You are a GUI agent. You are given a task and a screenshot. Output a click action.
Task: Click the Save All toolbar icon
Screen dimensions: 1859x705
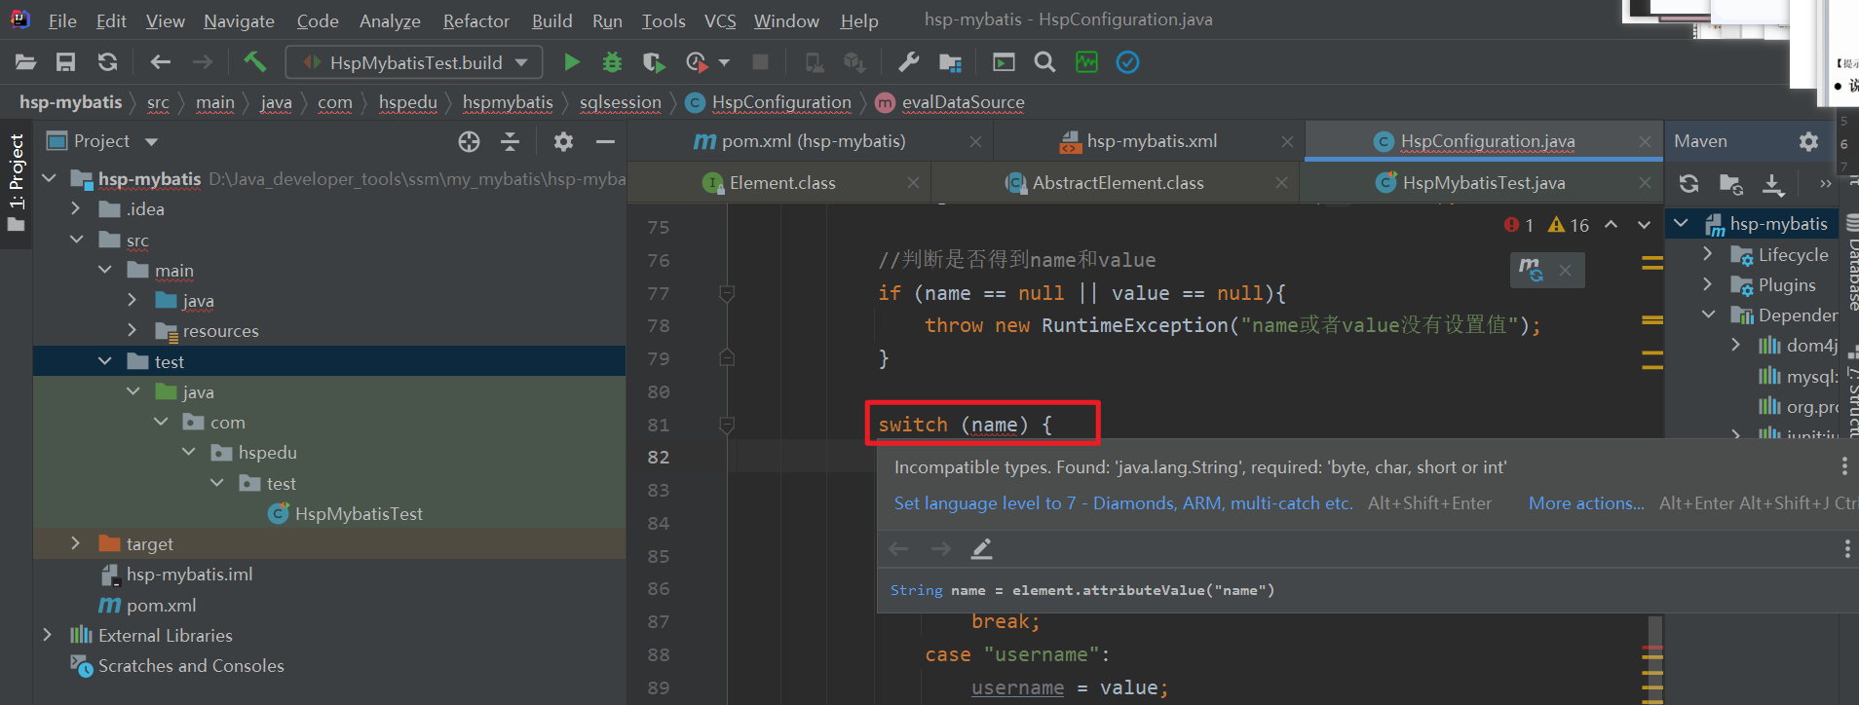[x=65, y=62]
